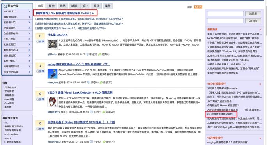Viewport: 267px width, 145px height.
Task: Click the red arrow beside 48小时阅读排行 heading
Action: tap(260, 84)
